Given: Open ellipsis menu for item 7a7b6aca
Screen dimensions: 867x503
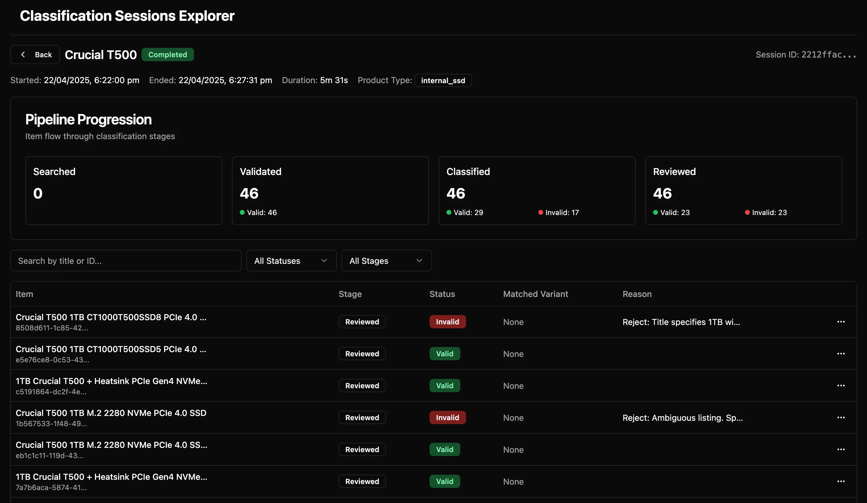Looking at the screenshot, I should (x=840, y=482).
